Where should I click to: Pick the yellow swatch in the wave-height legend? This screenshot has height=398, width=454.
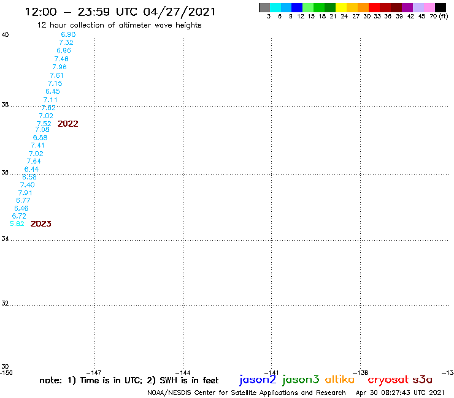341,8
